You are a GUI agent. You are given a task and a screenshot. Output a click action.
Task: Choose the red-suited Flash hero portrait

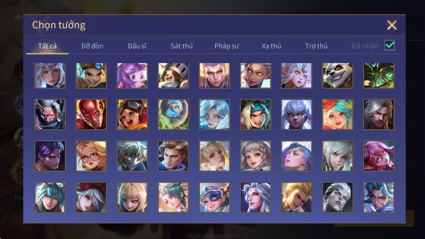(91, 115)
